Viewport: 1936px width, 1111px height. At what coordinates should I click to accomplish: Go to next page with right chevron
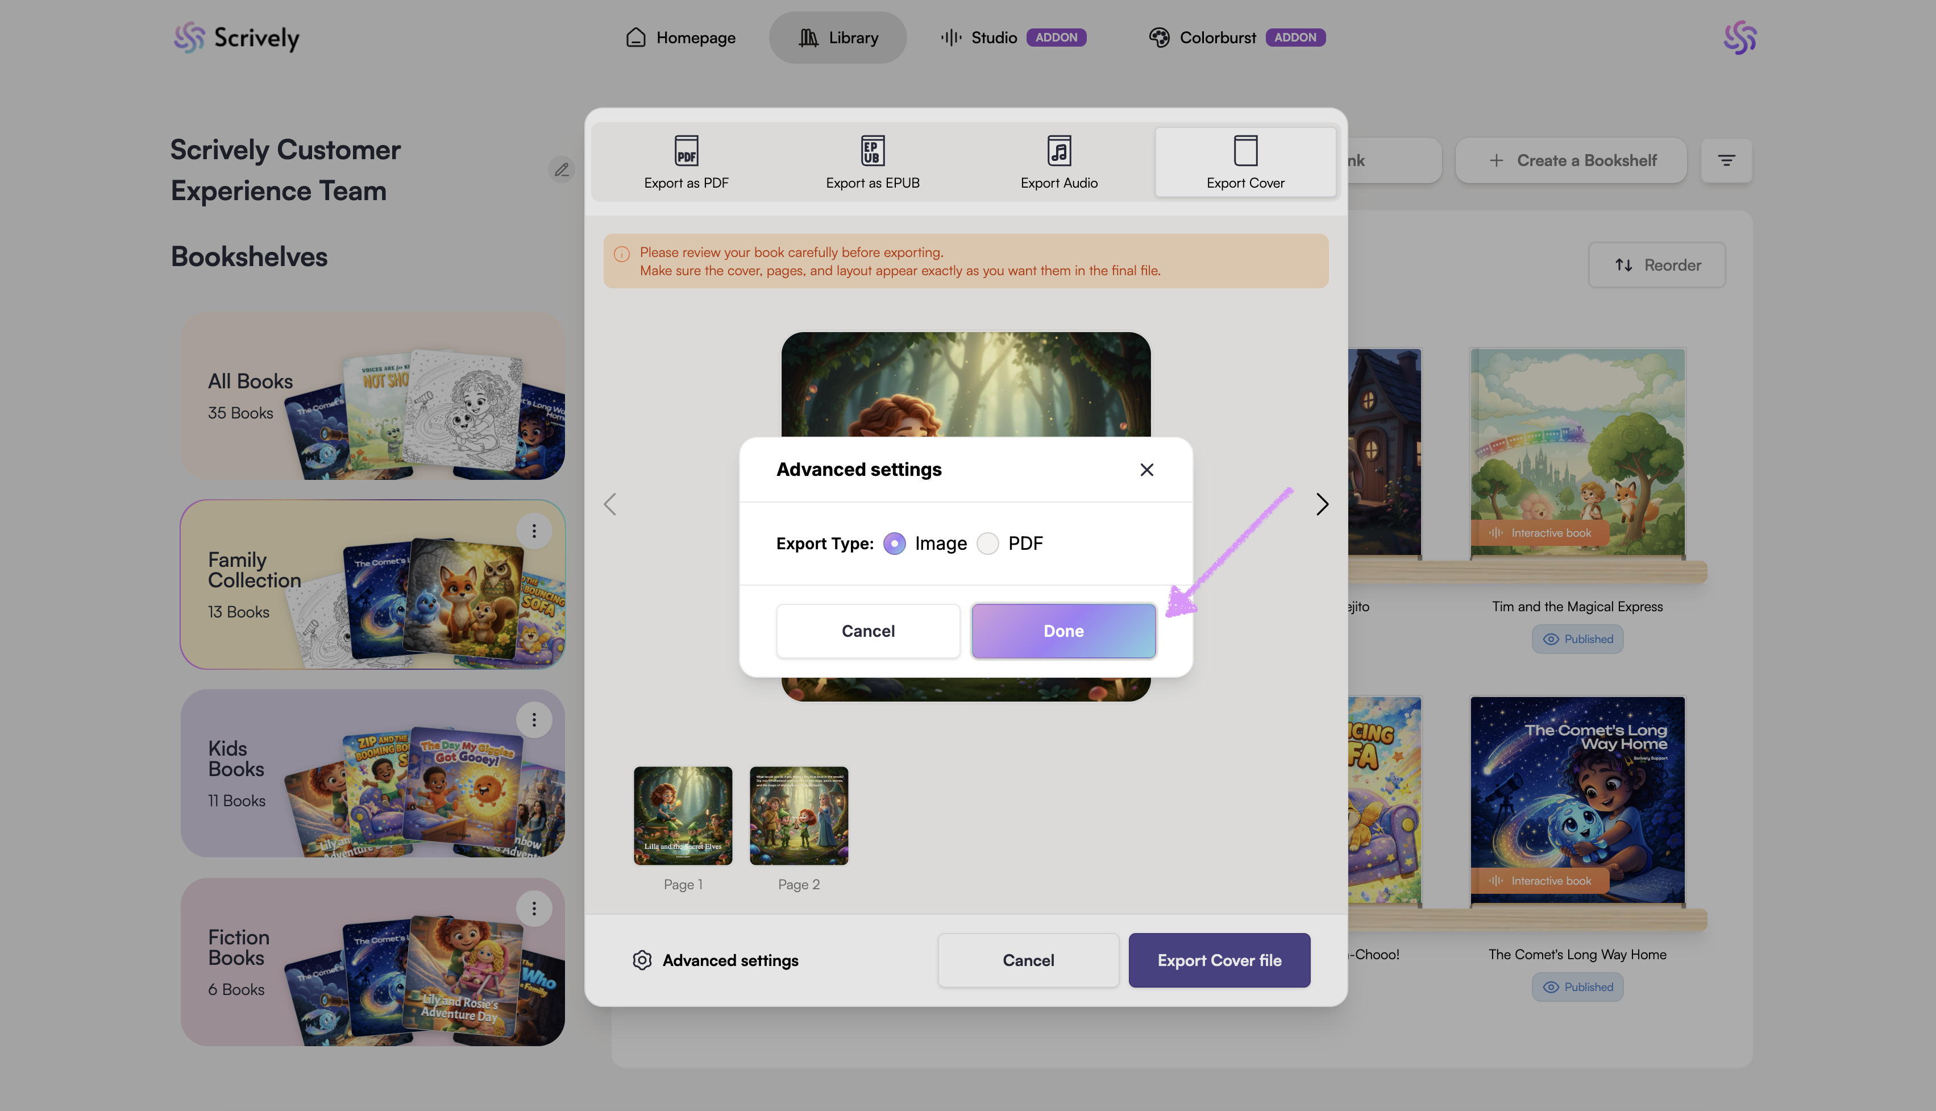pos(1322,504)
